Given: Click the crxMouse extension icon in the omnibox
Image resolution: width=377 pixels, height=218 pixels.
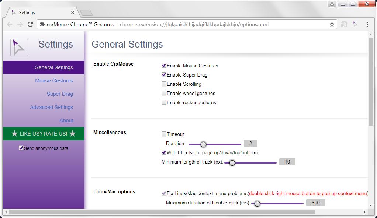Looking at the screenshot, I should click(x=42, y=24).
